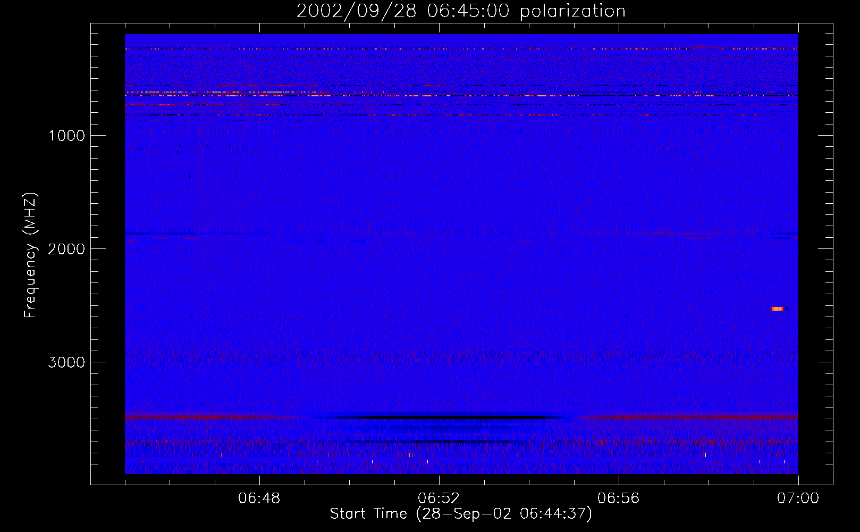Click the plot title '2002/09/28 06:45:00 polarization'

pos(461,11)
